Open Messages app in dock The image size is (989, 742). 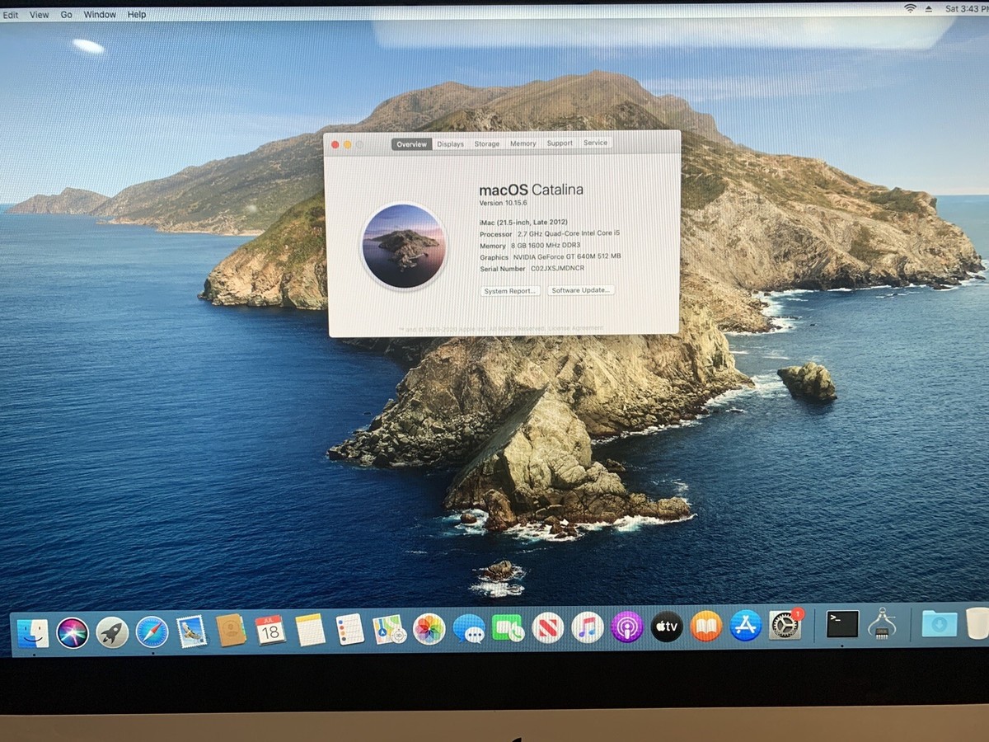[469, 628]
